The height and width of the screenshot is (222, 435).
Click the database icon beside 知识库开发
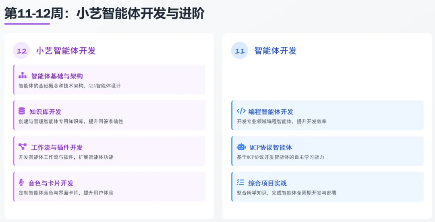coord(22,111)
